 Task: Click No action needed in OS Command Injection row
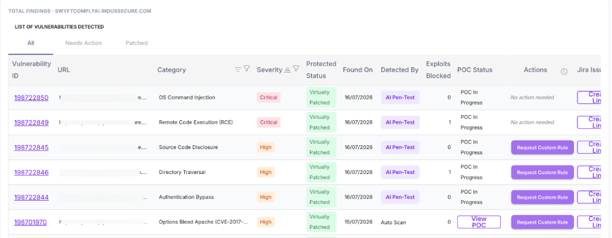532,97
